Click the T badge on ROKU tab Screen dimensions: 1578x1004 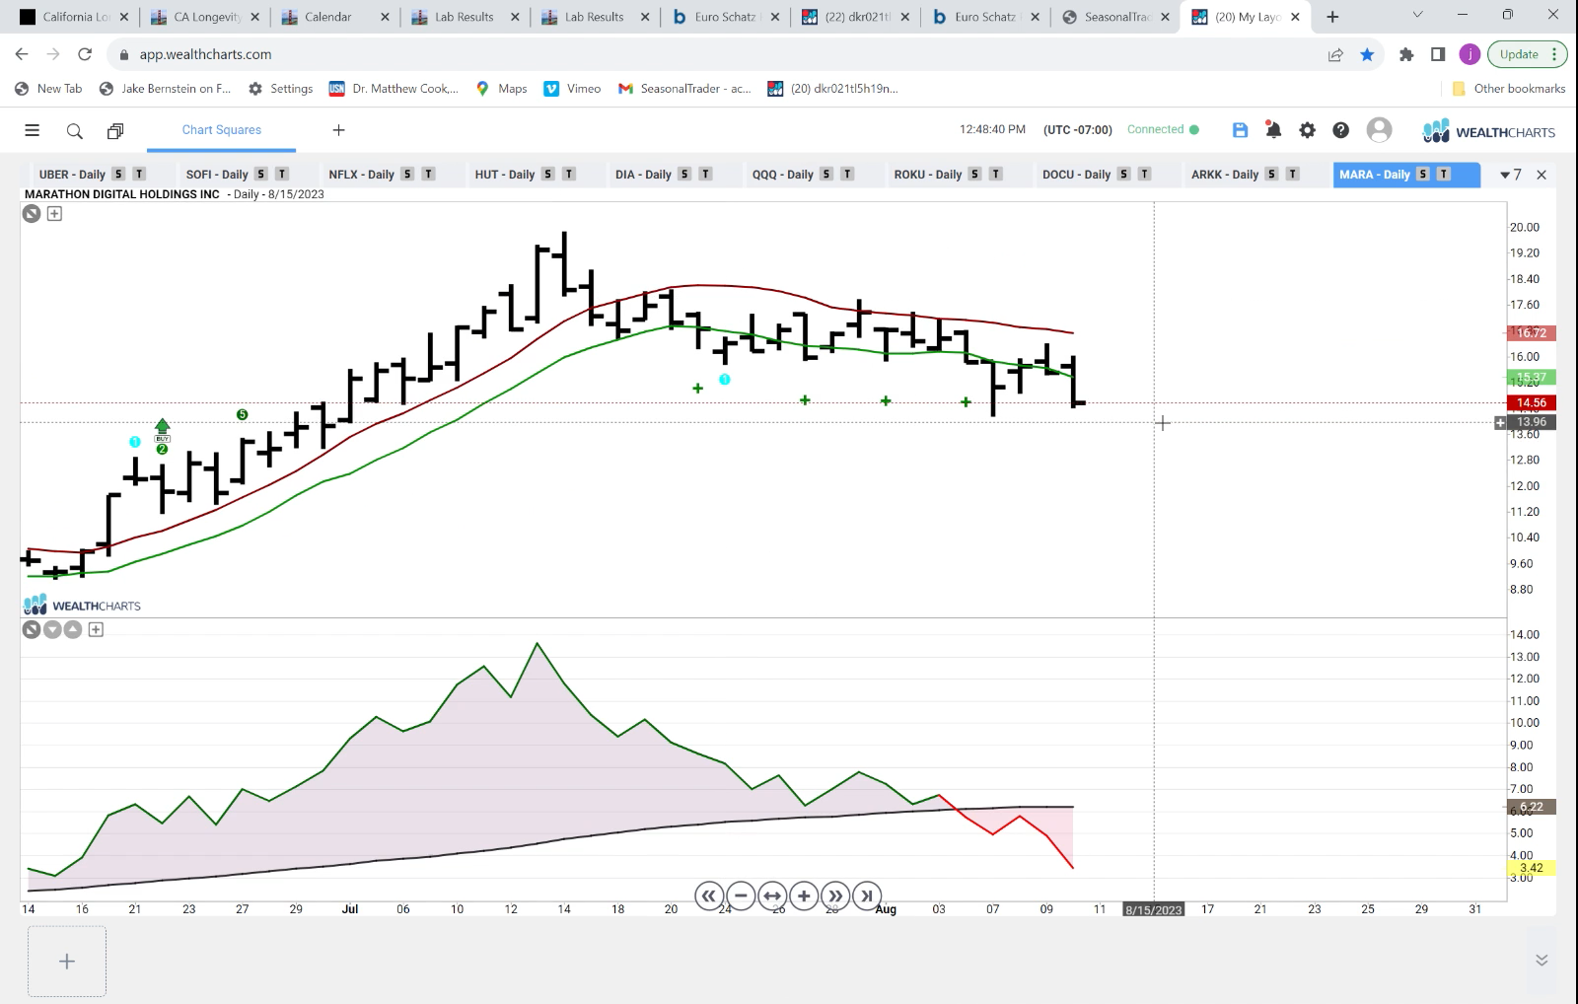996,174
